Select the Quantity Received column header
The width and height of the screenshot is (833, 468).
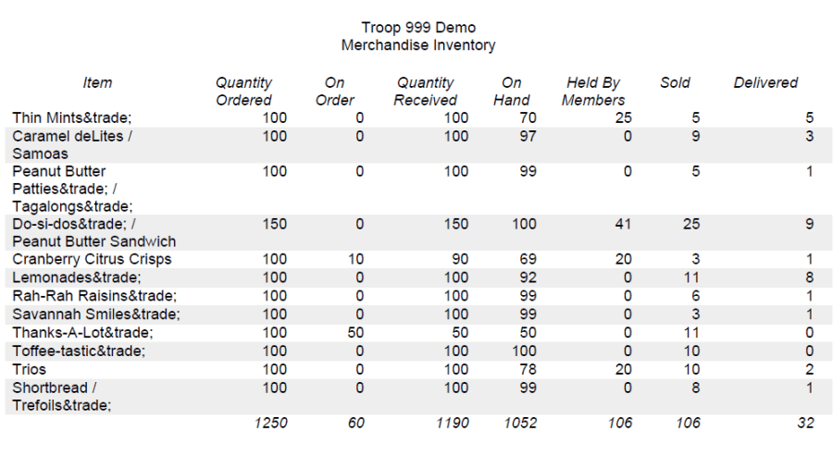(x=425, y=92)
